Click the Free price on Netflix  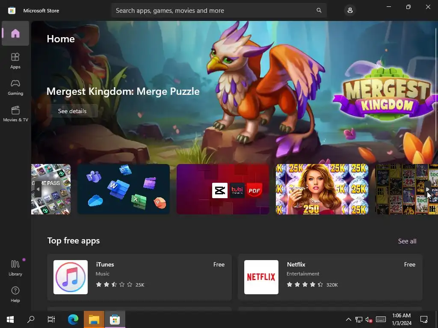(x=409, y=264)
